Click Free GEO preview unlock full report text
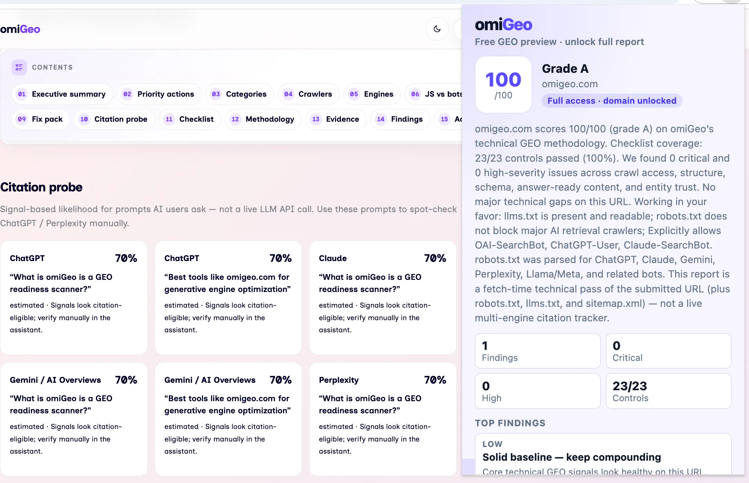Viewport: 749px width, 483px height. point(559,42)
